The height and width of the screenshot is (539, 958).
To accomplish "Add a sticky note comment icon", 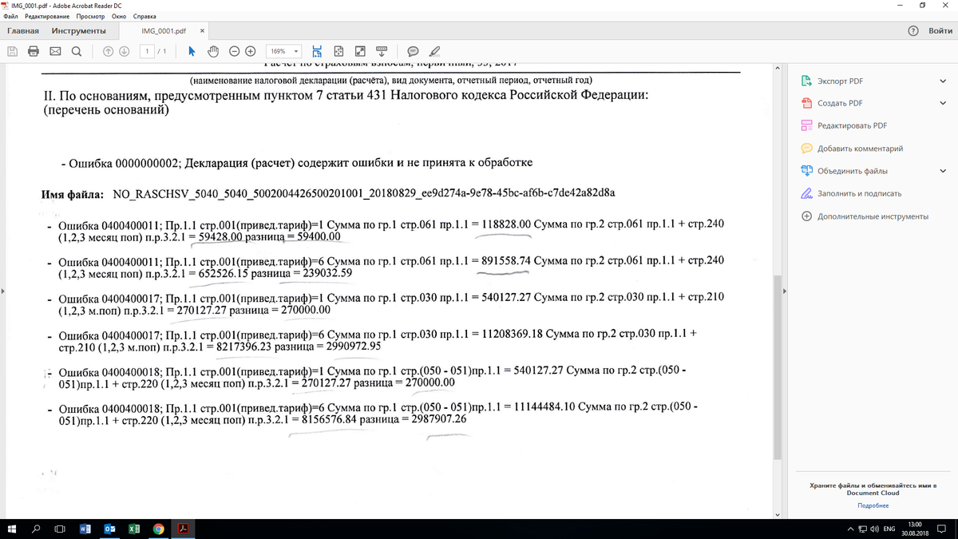I will [x=413, y=50].
